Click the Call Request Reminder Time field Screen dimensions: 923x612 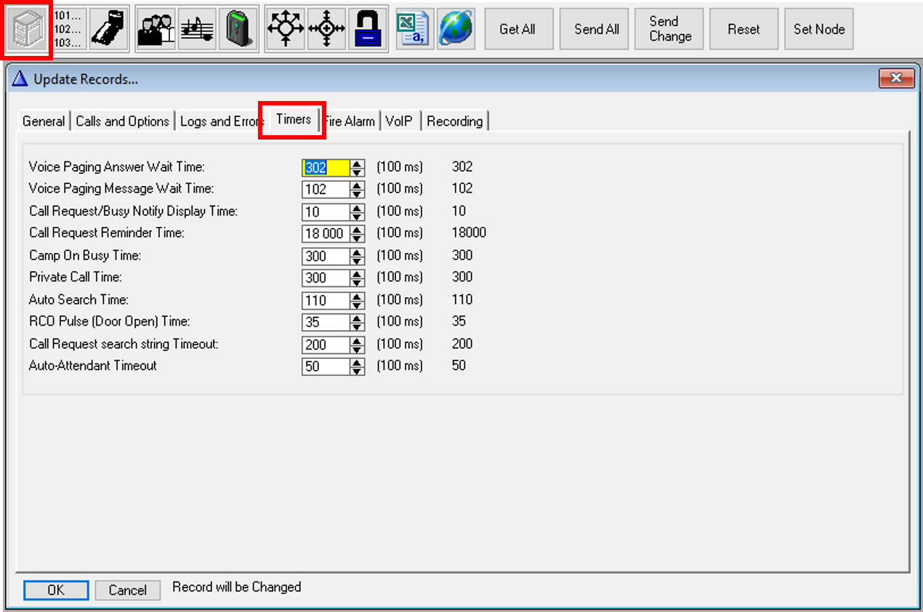(x=326, y=234)
